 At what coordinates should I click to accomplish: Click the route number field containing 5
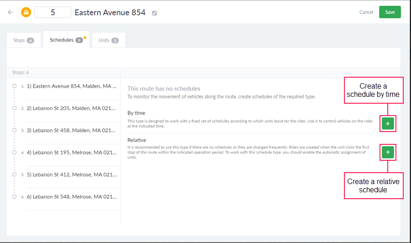pos(53,12)
